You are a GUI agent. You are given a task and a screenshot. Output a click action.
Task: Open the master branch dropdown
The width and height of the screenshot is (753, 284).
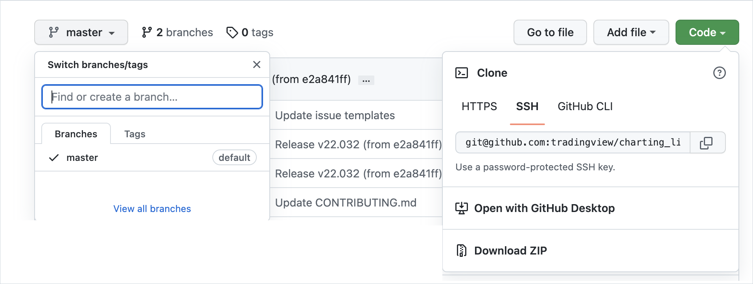pyautogui.click(x=81, y=32)
